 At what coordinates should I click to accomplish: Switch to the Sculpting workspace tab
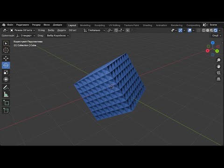[x=99, y=25]
